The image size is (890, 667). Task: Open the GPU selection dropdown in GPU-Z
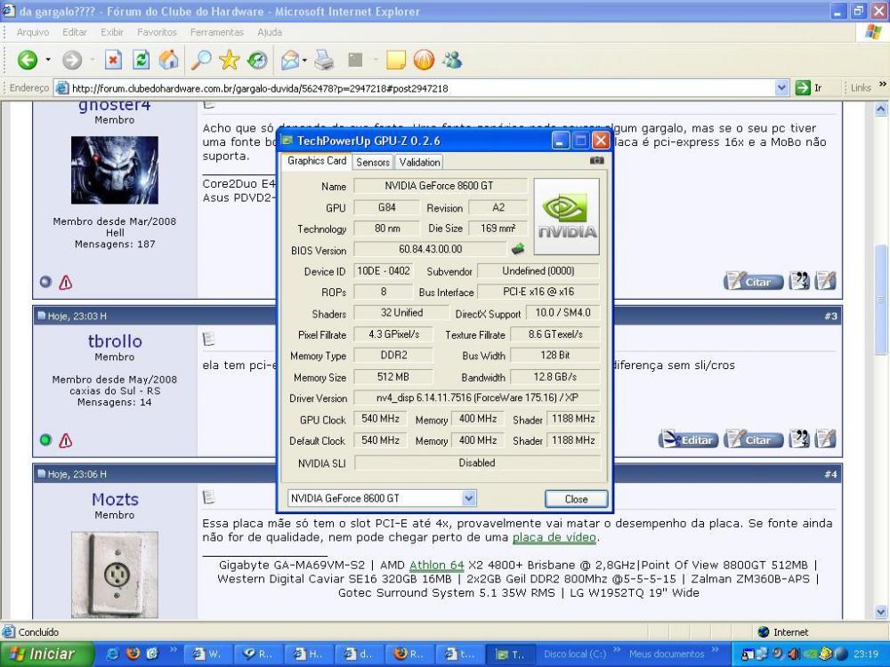(469, 499)
